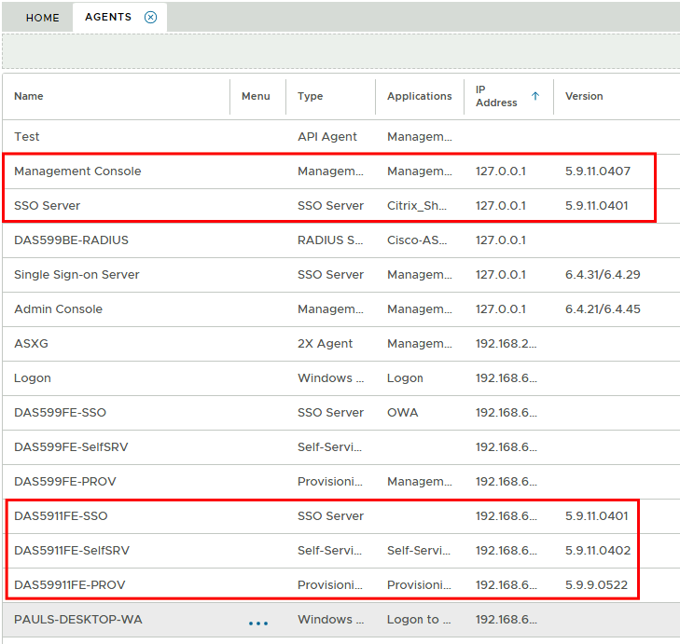Sort by the Version column header

pos(584,96)
